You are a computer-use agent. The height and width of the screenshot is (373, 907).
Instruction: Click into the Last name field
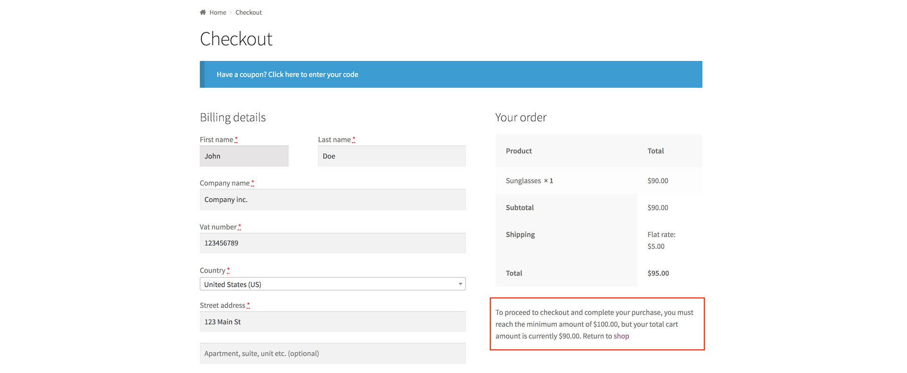coord(392,156)
